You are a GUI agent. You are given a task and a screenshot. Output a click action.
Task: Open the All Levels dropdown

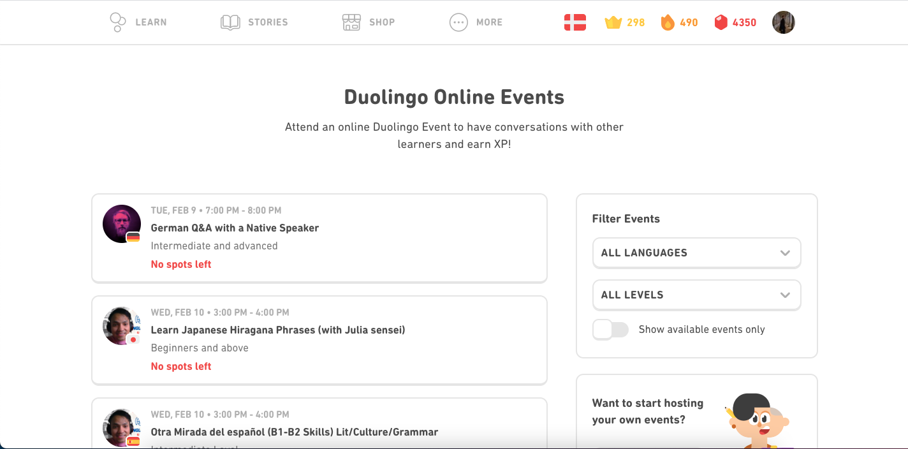click(696, 295)
